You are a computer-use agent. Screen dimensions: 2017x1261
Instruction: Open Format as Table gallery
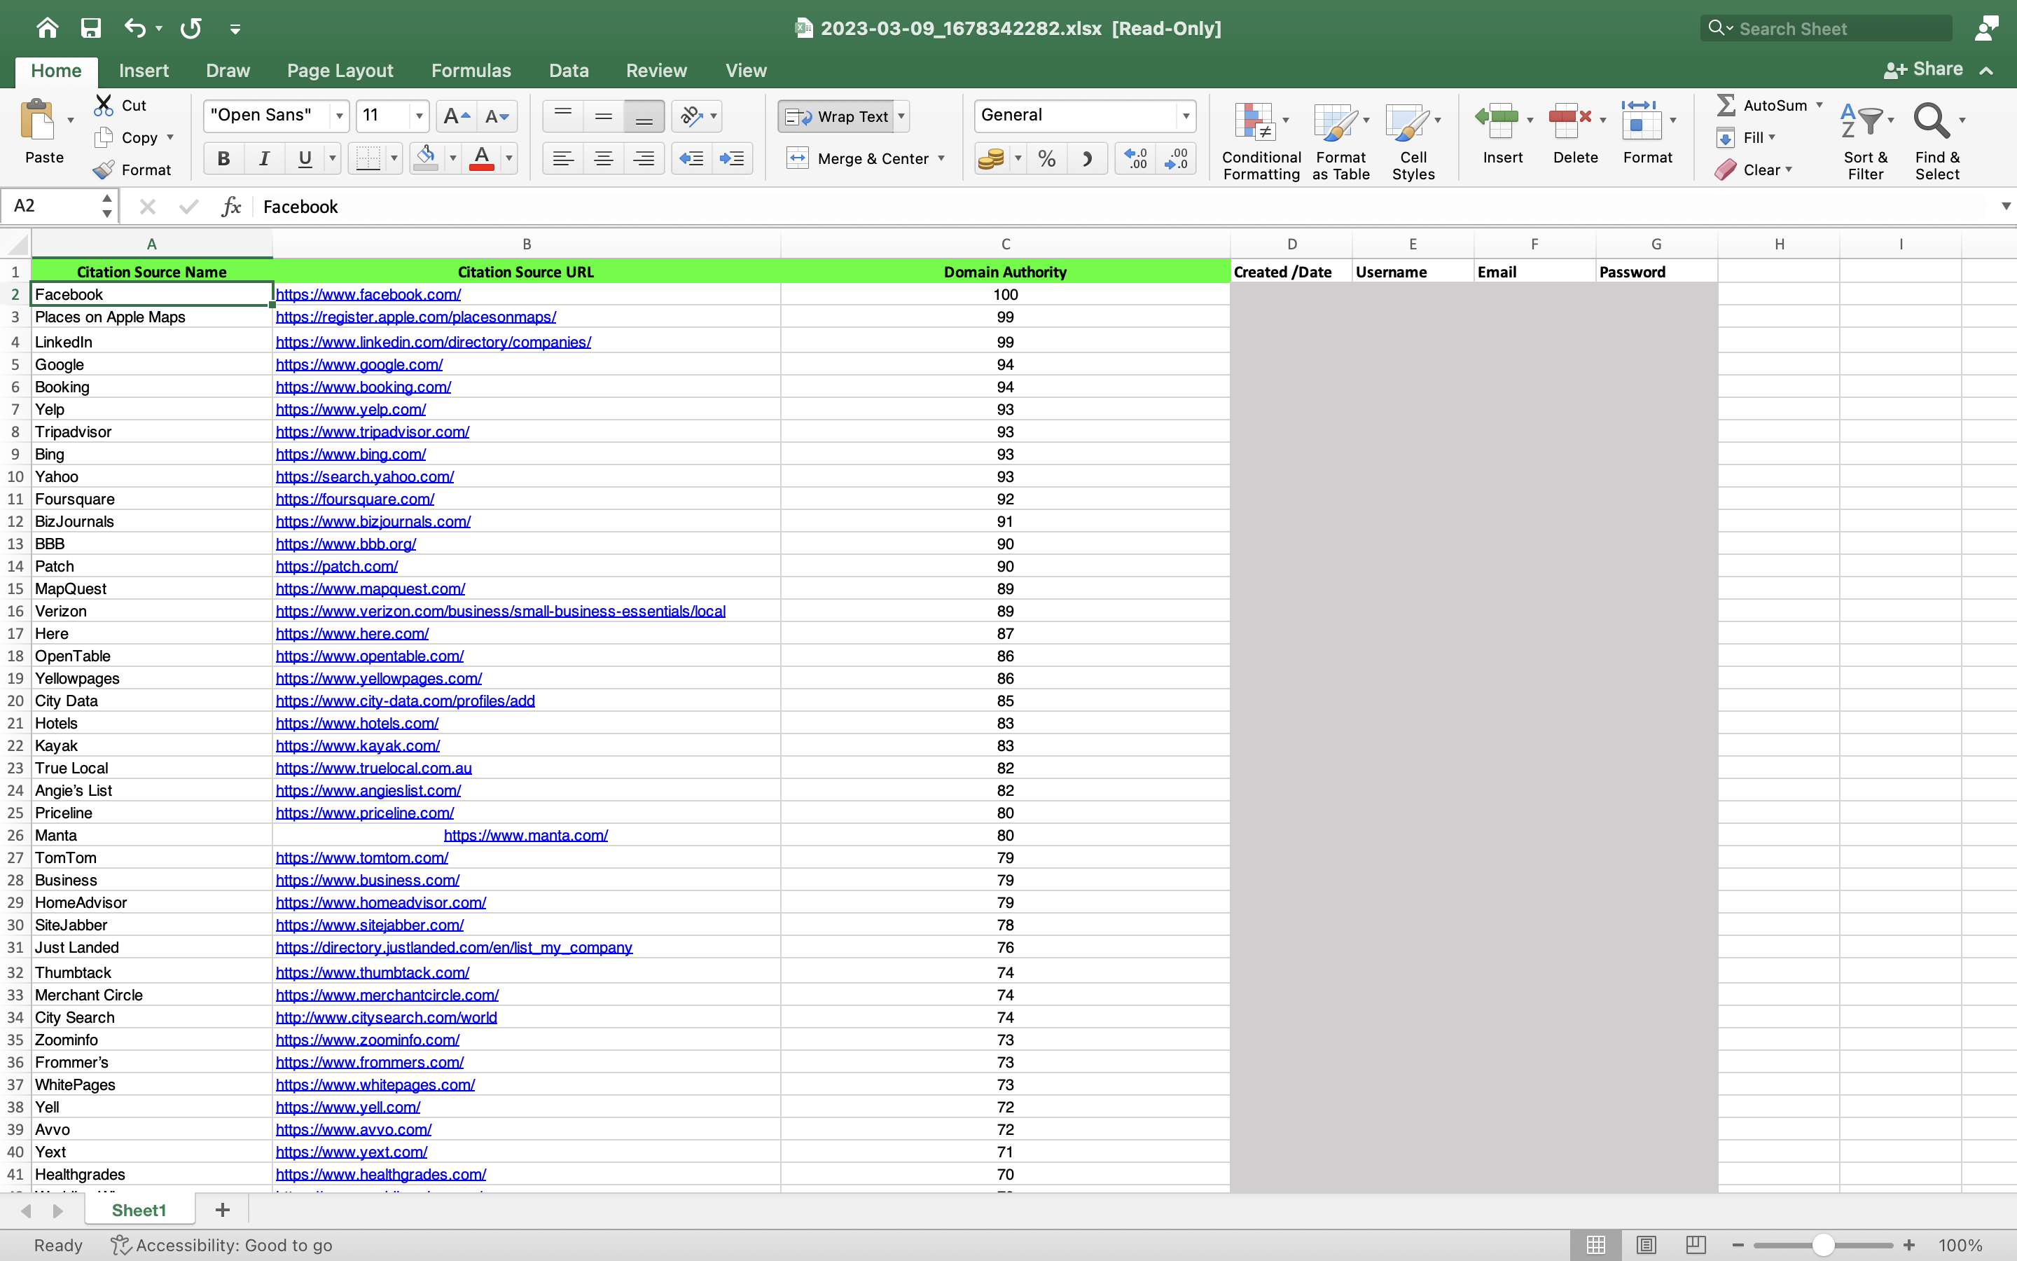pyautogui.click(x=1340, y=140)
